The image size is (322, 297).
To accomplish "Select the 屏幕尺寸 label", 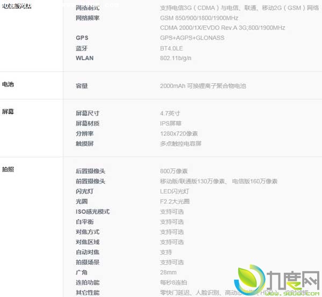I will [87, 113].
